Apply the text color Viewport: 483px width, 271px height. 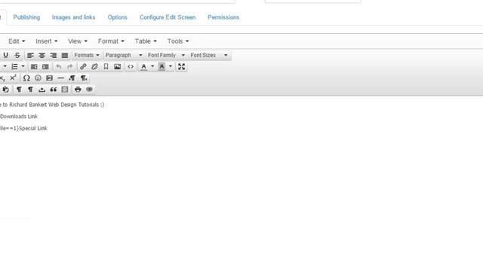pyautogui.click(x=143, y=67)
